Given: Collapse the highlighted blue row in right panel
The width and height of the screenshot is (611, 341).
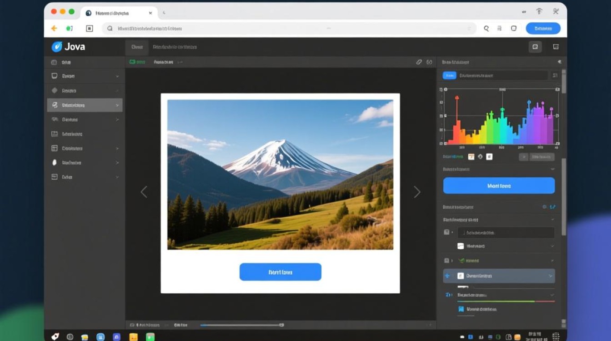Looking at the screenshot, I should click(551, 276).
